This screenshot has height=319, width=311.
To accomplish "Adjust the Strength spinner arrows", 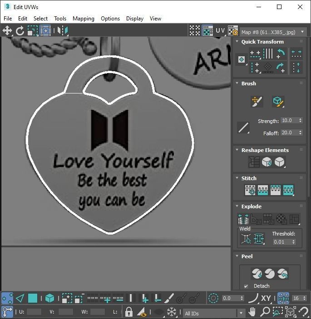I will [300, 120].
